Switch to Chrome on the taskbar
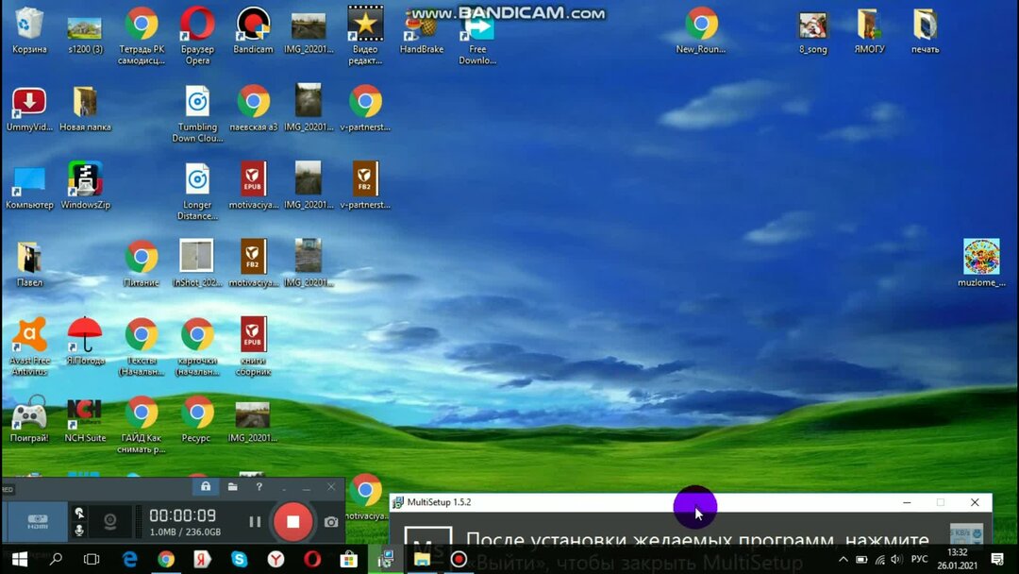 pos(166,559)
